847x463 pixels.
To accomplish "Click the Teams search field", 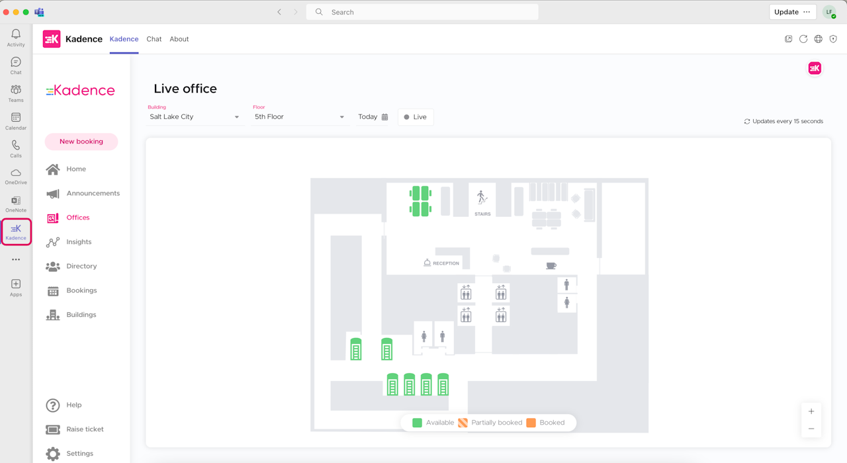I will (422, 12).
